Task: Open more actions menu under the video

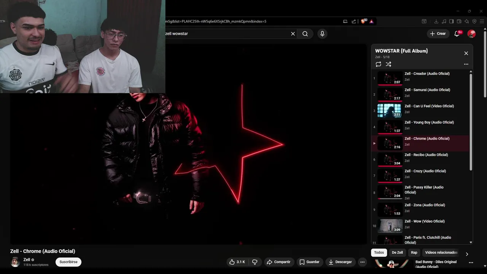Action: click(x=362, y=262)
